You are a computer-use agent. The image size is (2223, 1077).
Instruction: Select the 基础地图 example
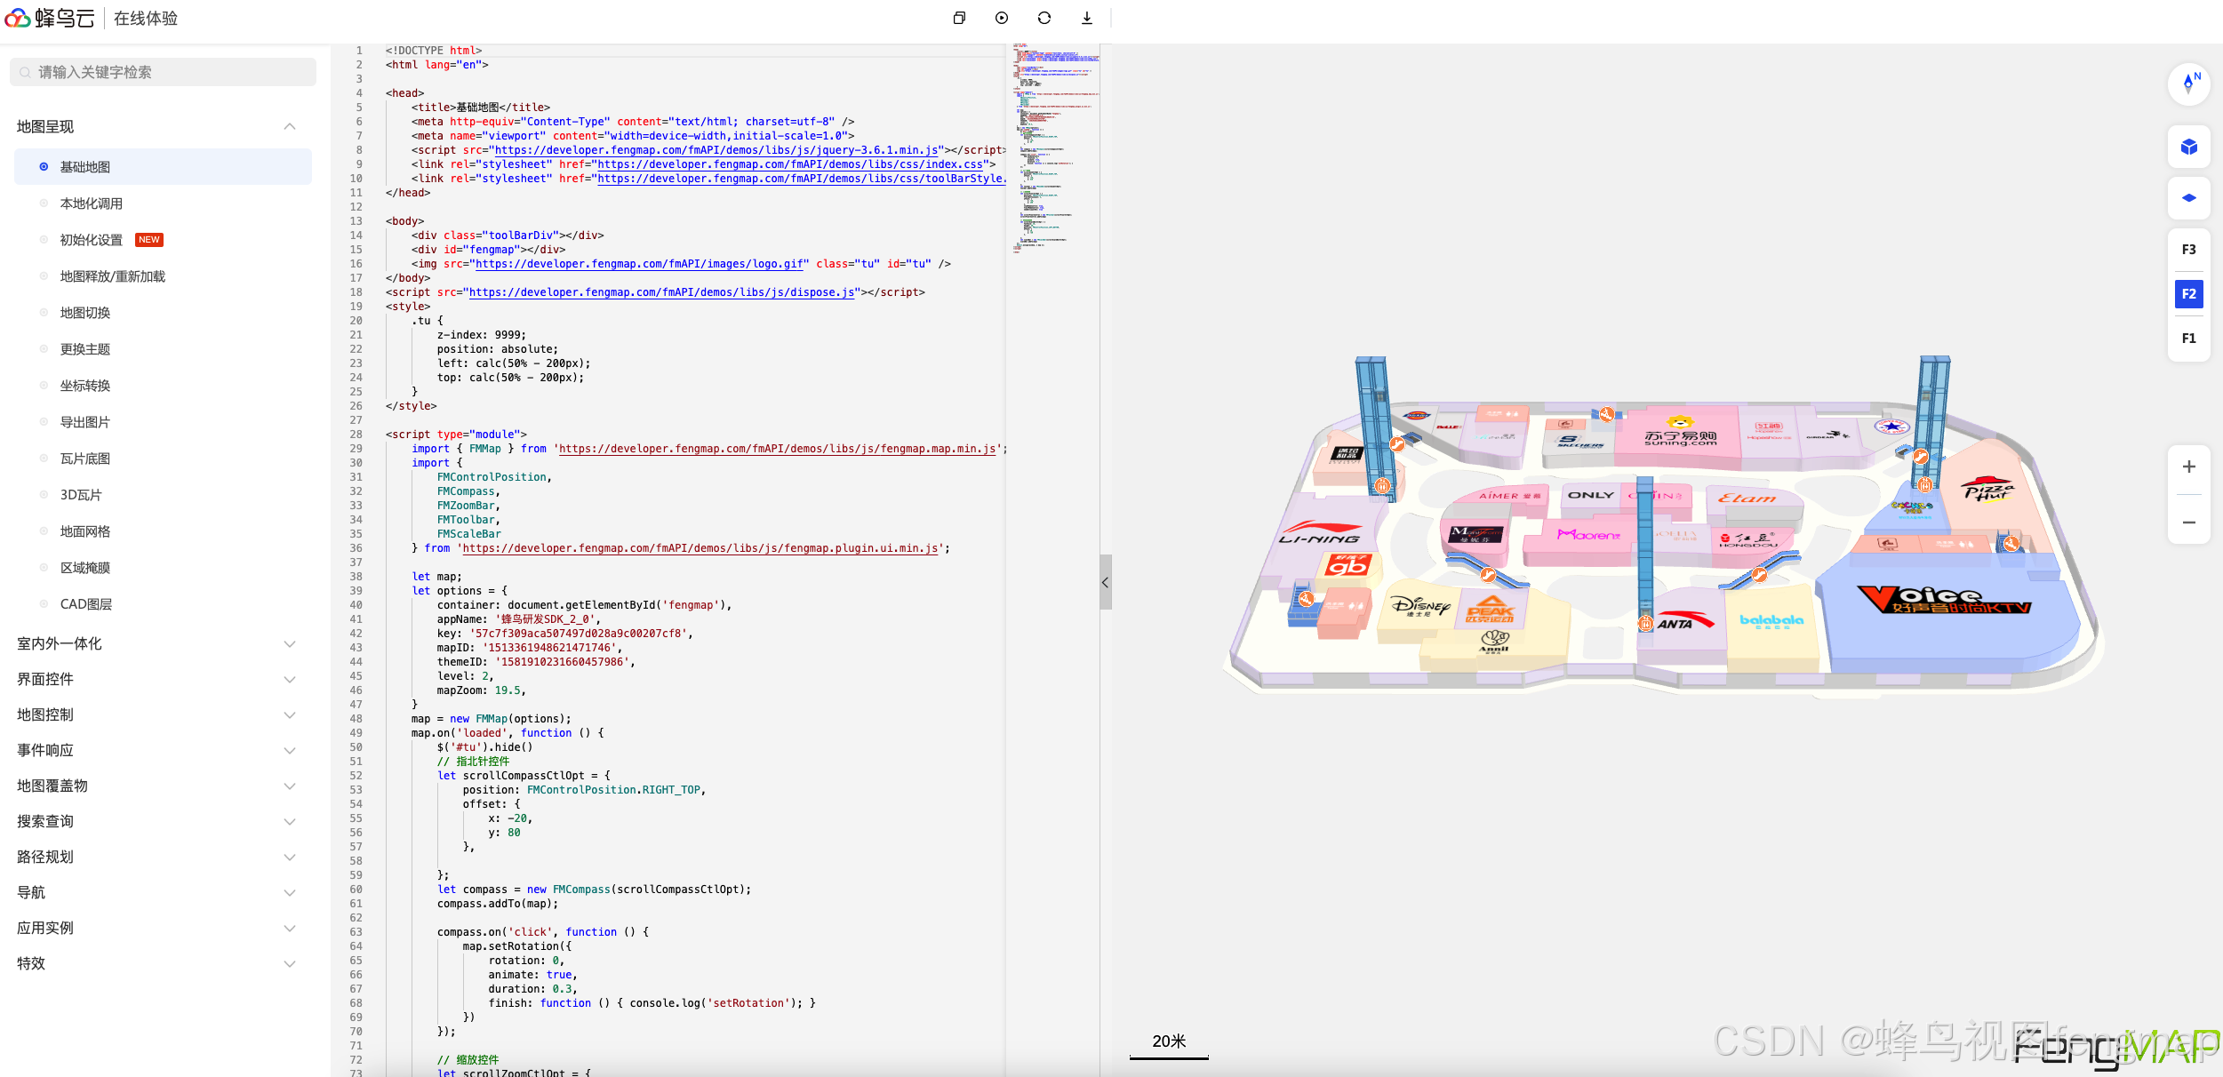163,167
